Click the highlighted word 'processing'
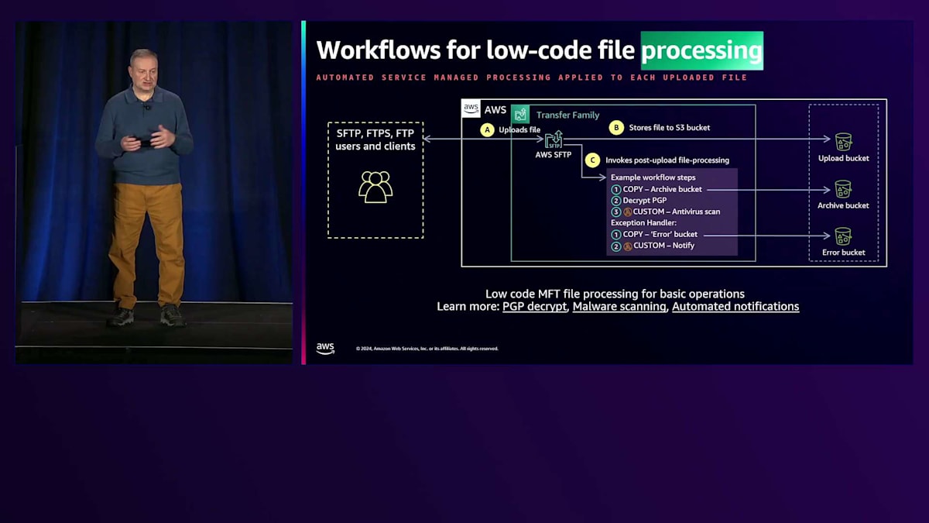 point(701,50)
